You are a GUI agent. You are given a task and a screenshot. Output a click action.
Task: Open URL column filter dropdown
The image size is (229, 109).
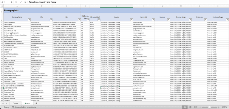pyautogui.click(x=51, y=20)
